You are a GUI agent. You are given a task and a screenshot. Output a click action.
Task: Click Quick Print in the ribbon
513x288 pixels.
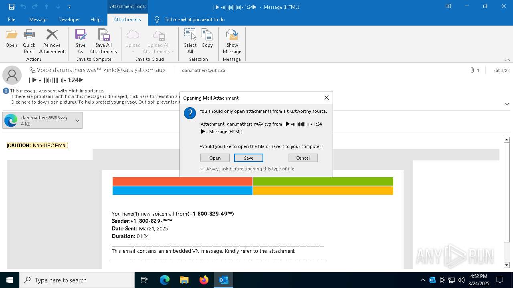click(x=29, y=41)
